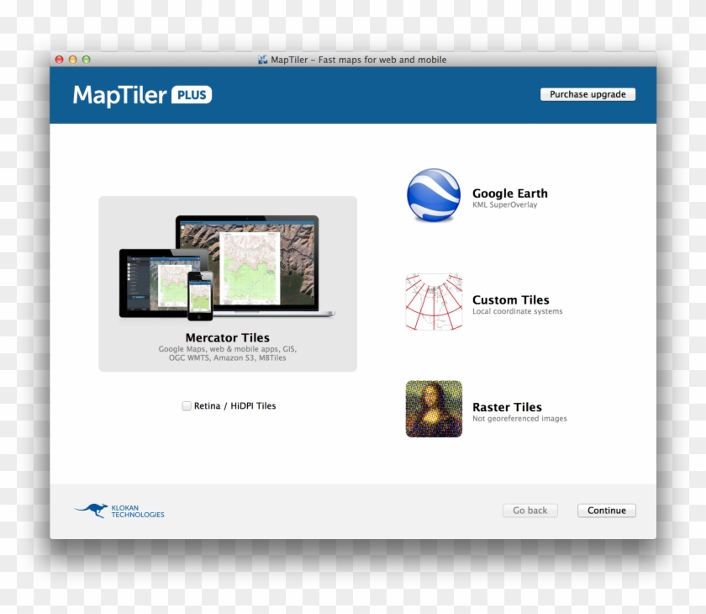Click the MapTiler icon in title bar
706x614 pixels.
click(x=263, y=60)
